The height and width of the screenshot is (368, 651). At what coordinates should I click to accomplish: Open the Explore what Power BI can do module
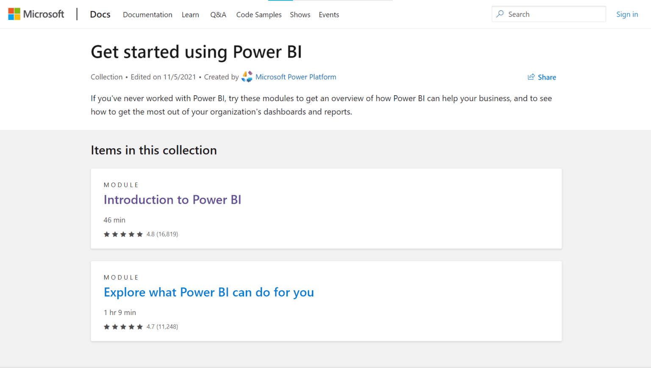pos(209,292)
